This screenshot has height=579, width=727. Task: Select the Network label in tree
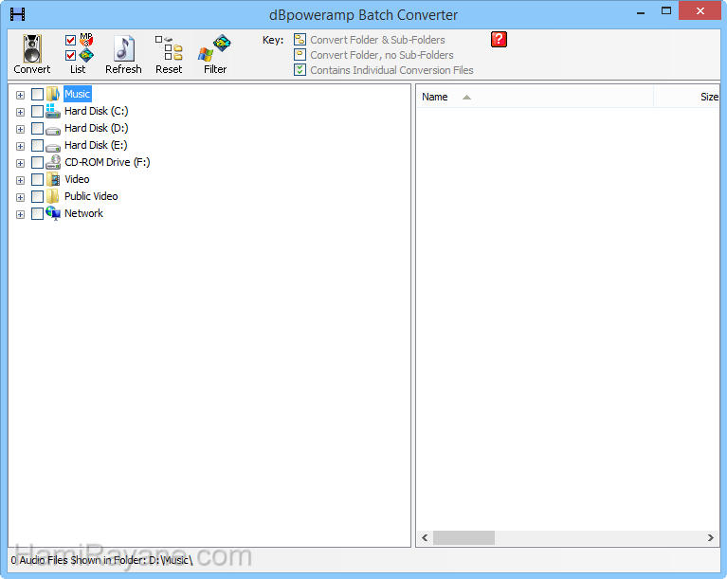click(x=83, y=213)
